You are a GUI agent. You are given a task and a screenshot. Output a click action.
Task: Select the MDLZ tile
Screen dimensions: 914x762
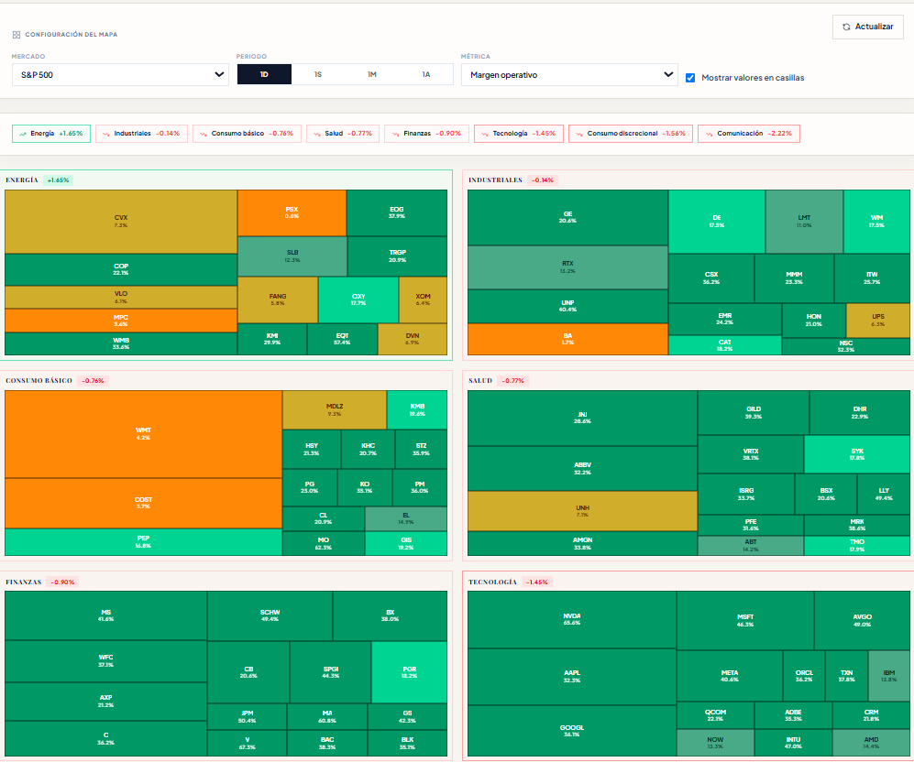(335, 409)
